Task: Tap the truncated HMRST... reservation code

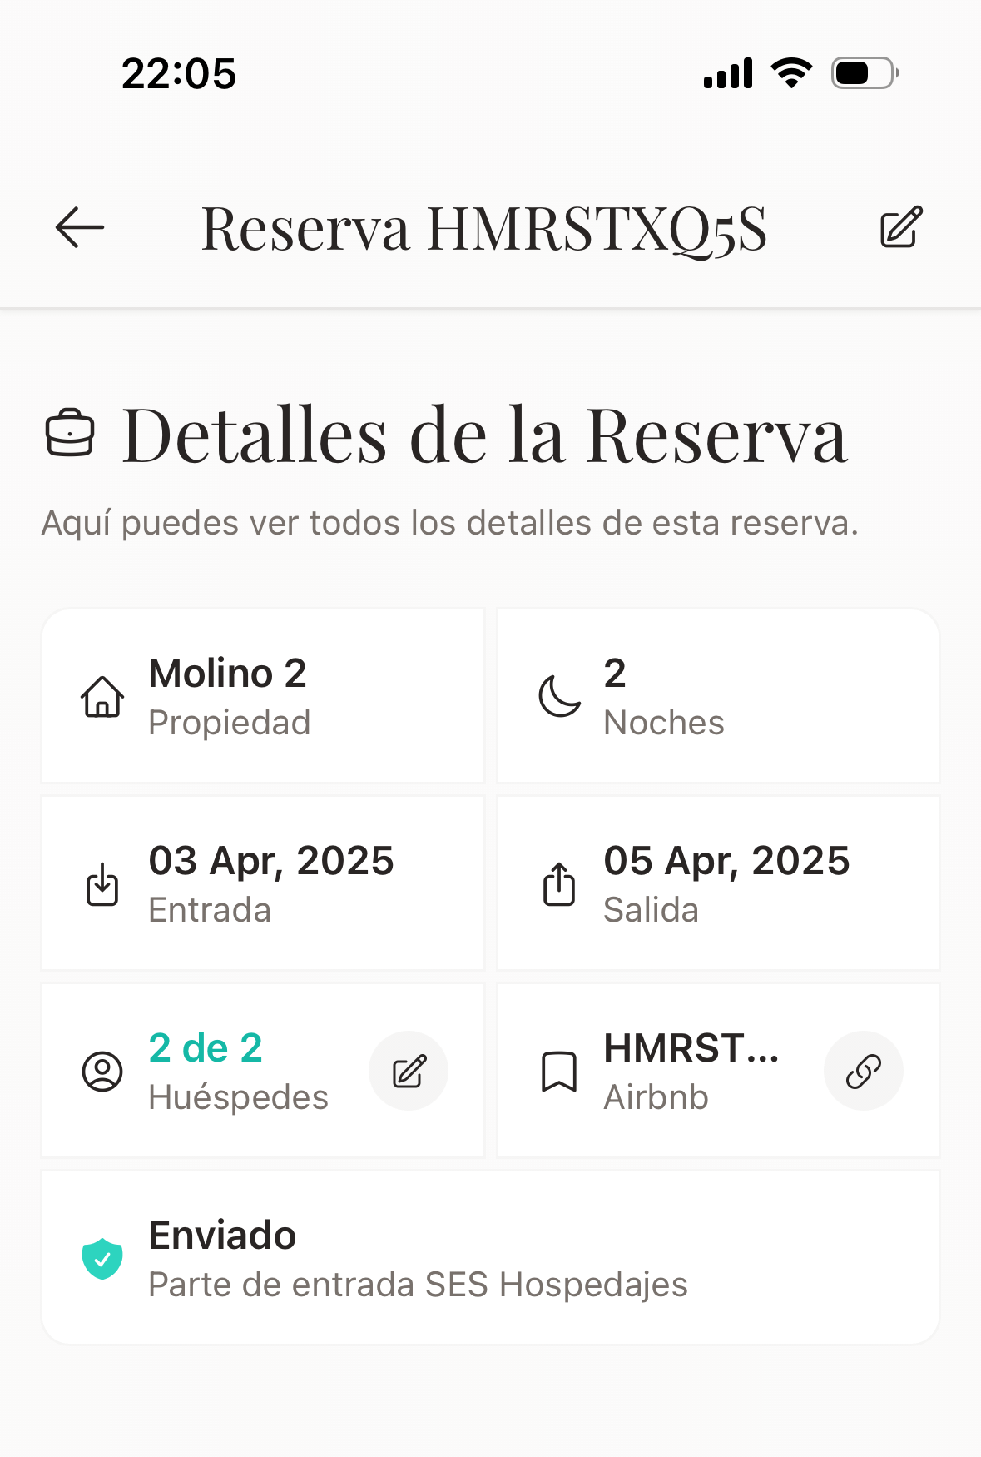Action: [x=691, y=1048]
